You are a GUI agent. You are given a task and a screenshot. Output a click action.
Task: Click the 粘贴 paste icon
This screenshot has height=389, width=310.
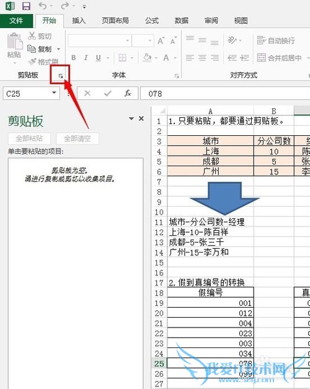14,41
